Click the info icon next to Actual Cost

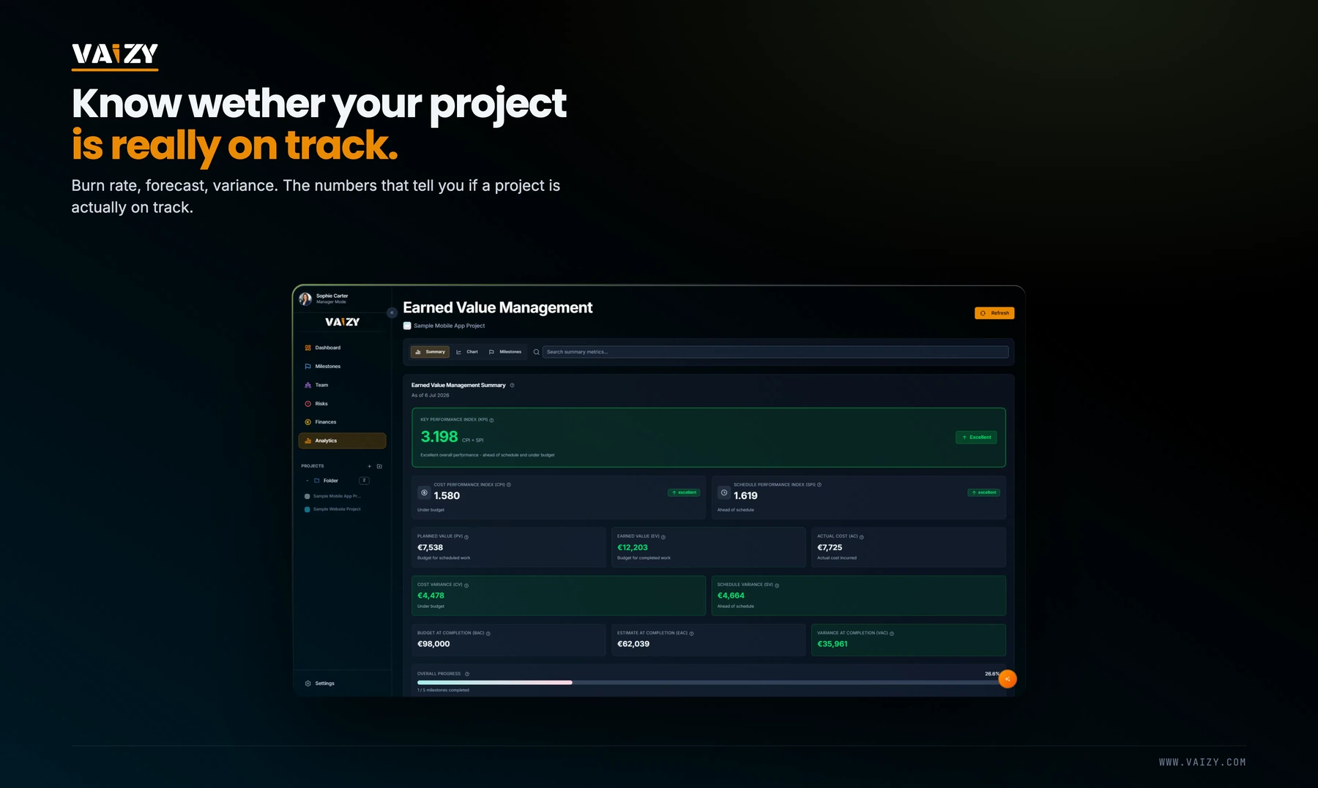862,537
